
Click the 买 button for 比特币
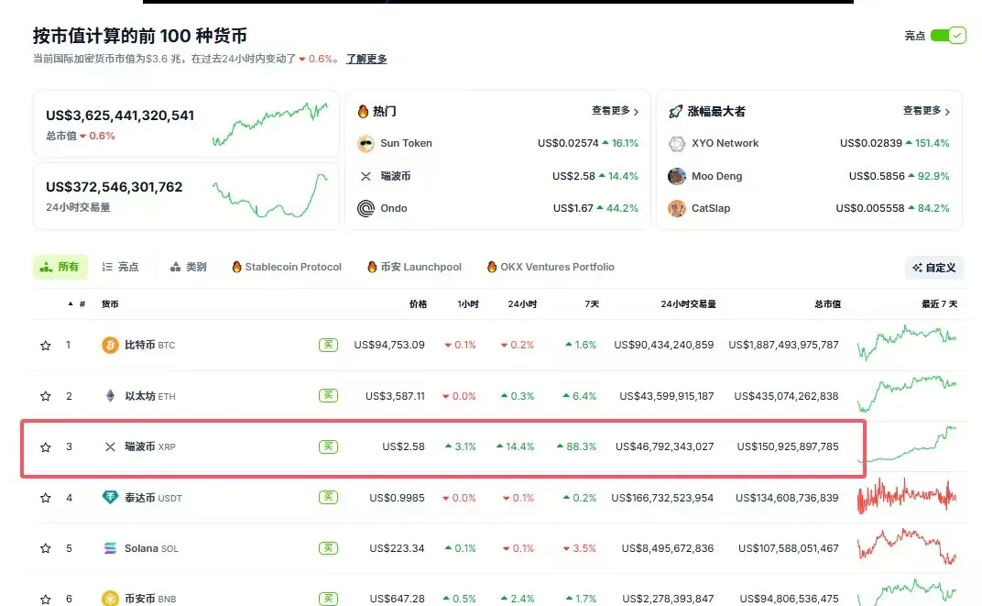328,345
